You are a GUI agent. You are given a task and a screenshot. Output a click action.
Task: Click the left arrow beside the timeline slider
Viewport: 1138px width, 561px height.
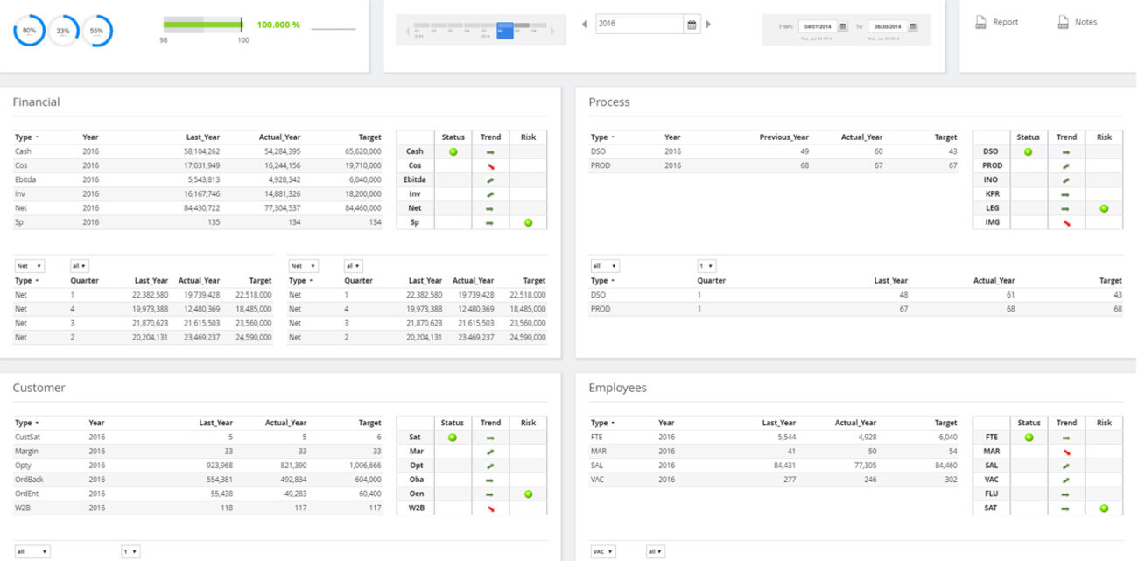pos(406,29)
